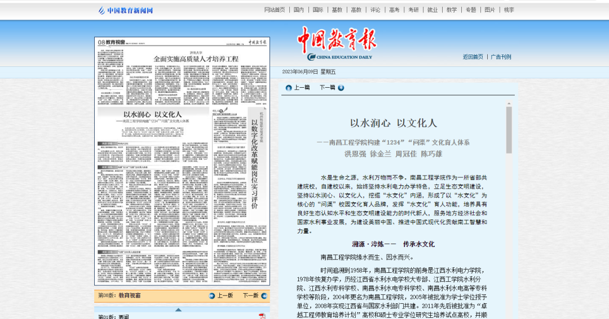This screenshot has width=609, height=319.
Task: Click the previous page (上一版) arrow icon
Action: 212,295
